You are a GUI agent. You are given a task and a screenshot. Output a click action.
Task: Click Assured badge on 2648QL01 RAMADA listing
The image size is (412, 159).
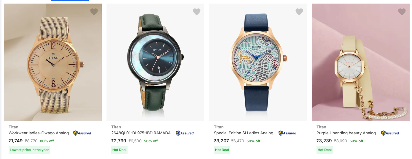[185, 133]
